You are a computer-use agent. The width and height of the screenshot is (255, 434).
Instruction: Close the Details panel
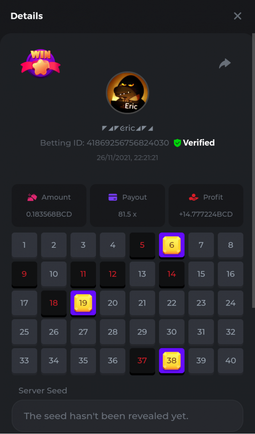238,16
